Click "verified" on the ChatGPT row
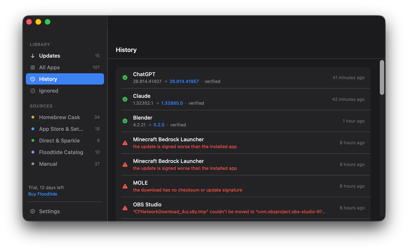408x251 pixels. [212, 81]
